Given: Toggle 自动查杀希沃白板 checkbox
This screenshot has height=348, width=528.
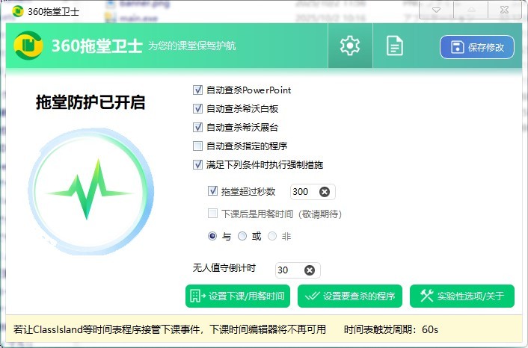Looking at the screenshot, I should (x=198, y=109).
